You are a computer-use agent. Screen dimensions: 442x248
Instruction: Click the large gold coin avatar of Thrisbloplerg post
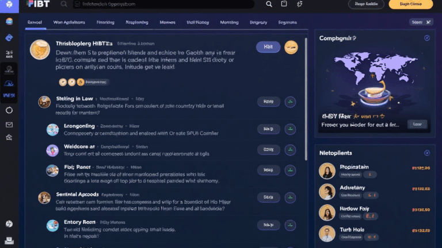[40, 50]
